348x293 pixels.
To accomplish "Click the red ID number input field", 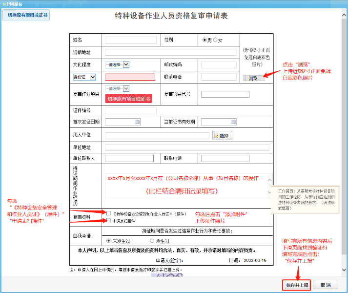I will (x=130, y=77).
